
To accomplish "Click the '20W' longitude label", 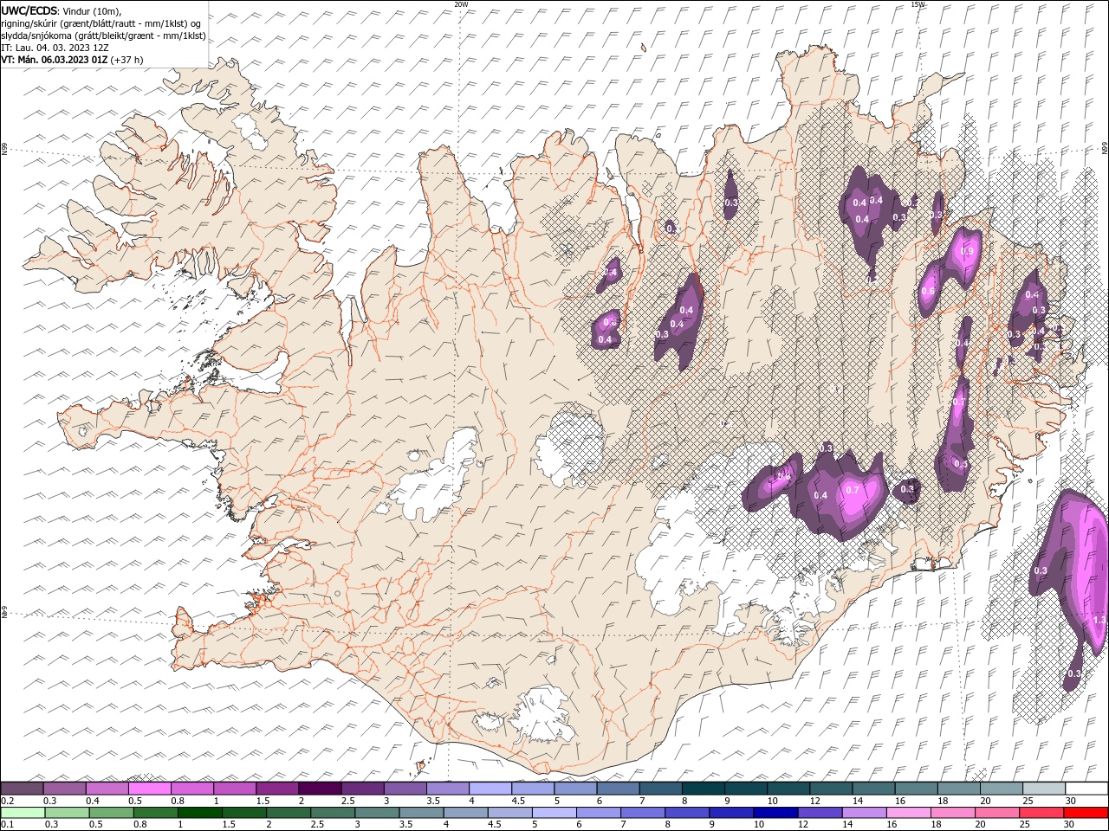I will pos(462,4).
